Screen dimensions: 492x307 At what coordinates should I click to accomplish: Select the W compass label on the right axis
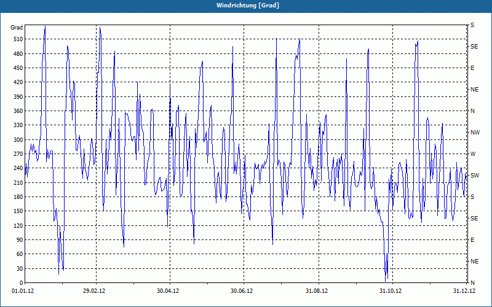[x=473, y=154]
